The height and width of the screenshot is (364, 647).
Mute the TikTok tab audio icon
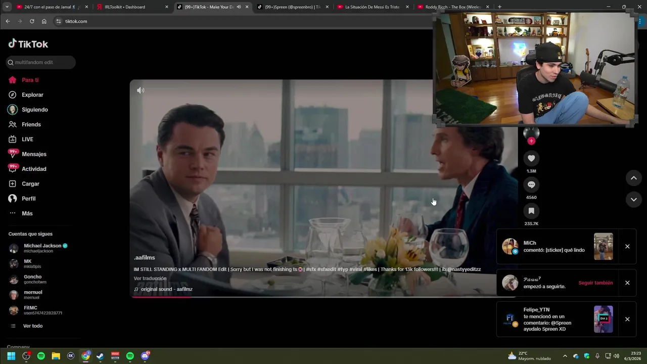(239, 7)
